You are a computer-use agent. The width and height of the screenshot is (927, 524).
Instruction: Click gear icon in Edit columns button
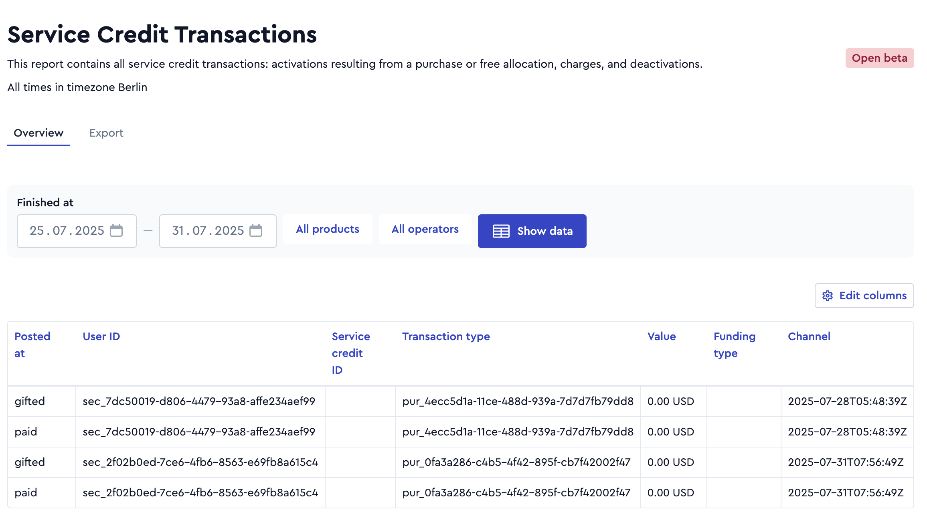pyautogui.click(x=828, y=296)
